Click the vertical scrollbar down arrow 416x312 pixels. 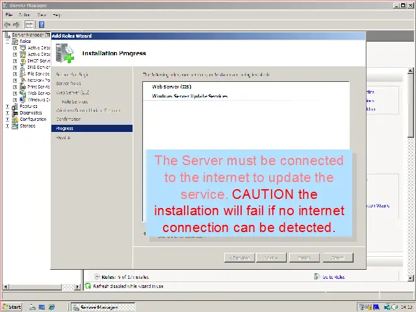coord(410,278)
